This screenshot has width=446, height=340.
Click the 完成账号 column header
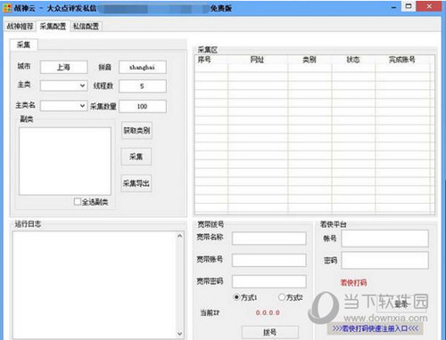pos(402,60)
